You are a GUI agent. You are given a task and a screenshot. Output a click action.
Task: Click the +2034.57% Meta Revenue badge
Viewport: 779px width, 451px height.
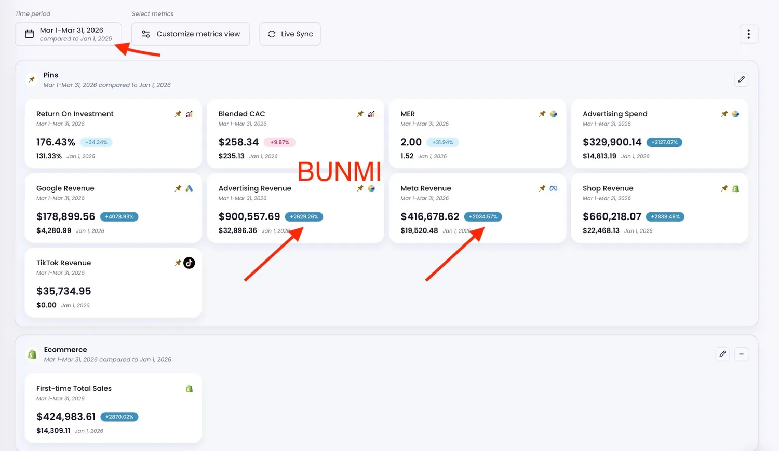click(x=483, y=217)
